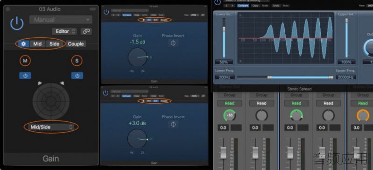Image resolution: width=373 pixels, height=170 pixels.
Task: Open View percent dropdown in +3.0 dB Gain window
Action: coord(195,96)
